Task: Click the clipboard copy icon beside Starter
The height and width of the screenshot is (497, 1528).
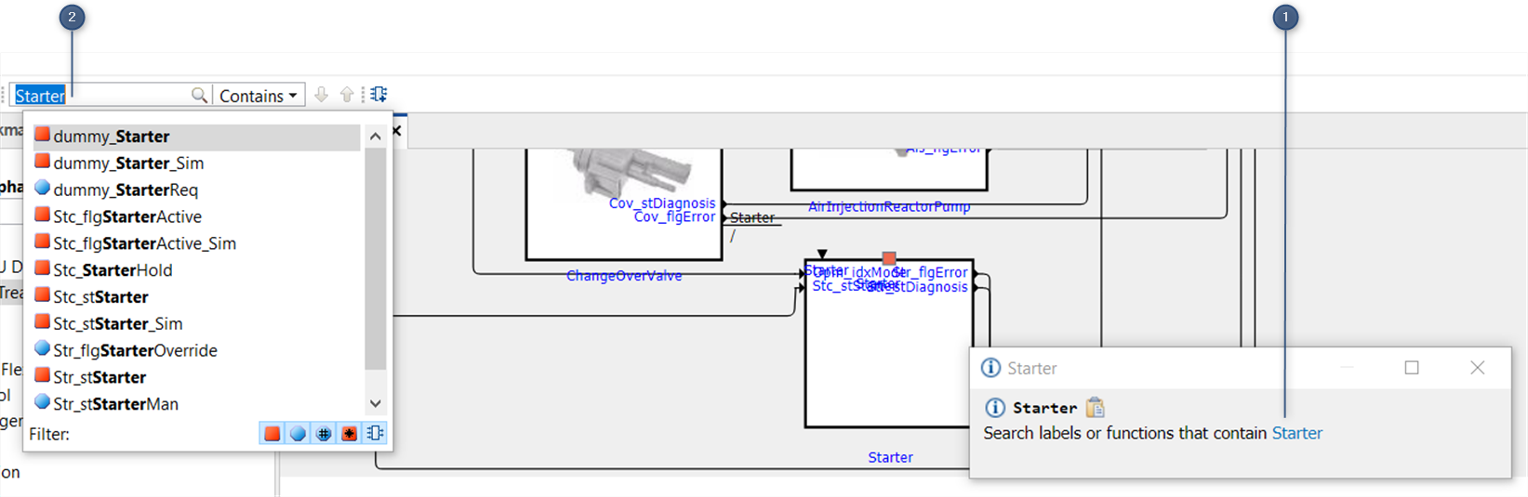Action: (1096, 407)
